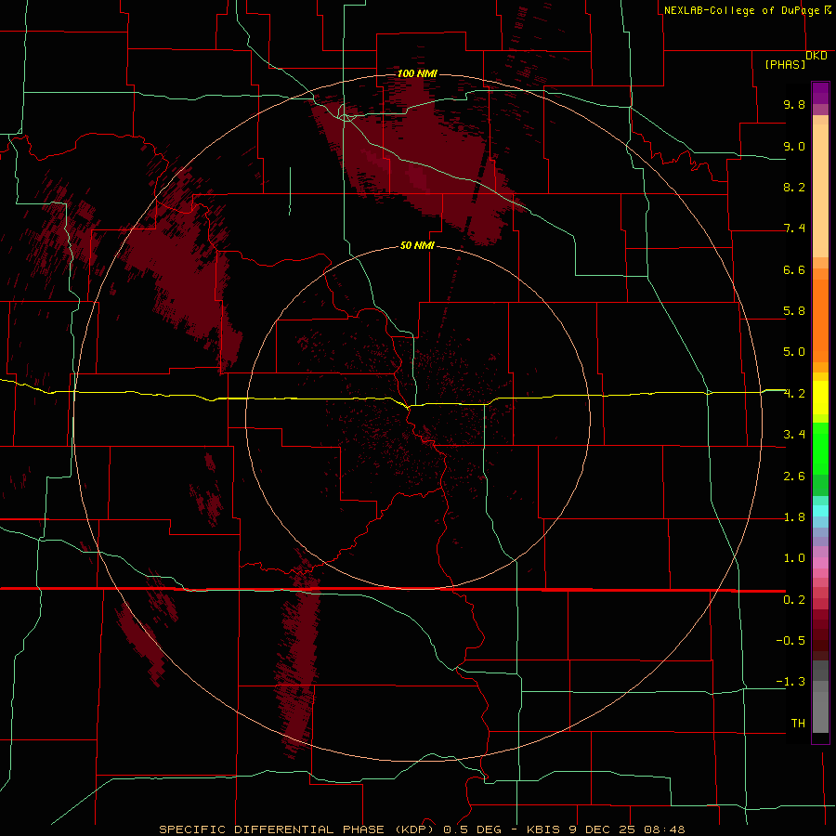Select the 100 NMI range ring label
The image size is (836, 836).
pyautogui.click(x=417, y=73)
